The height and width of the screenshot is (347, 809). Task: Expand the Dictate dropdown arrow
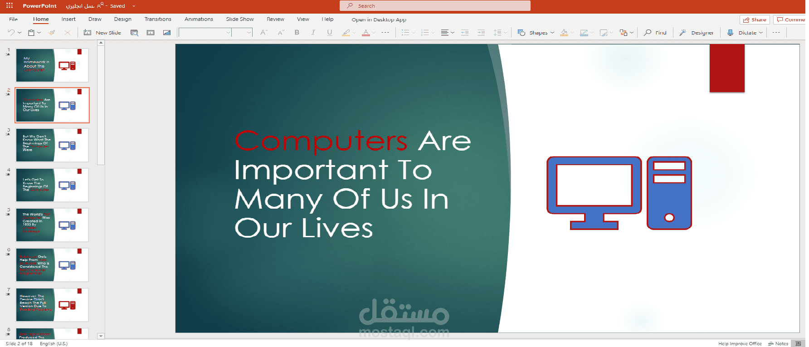coord(761,33)
